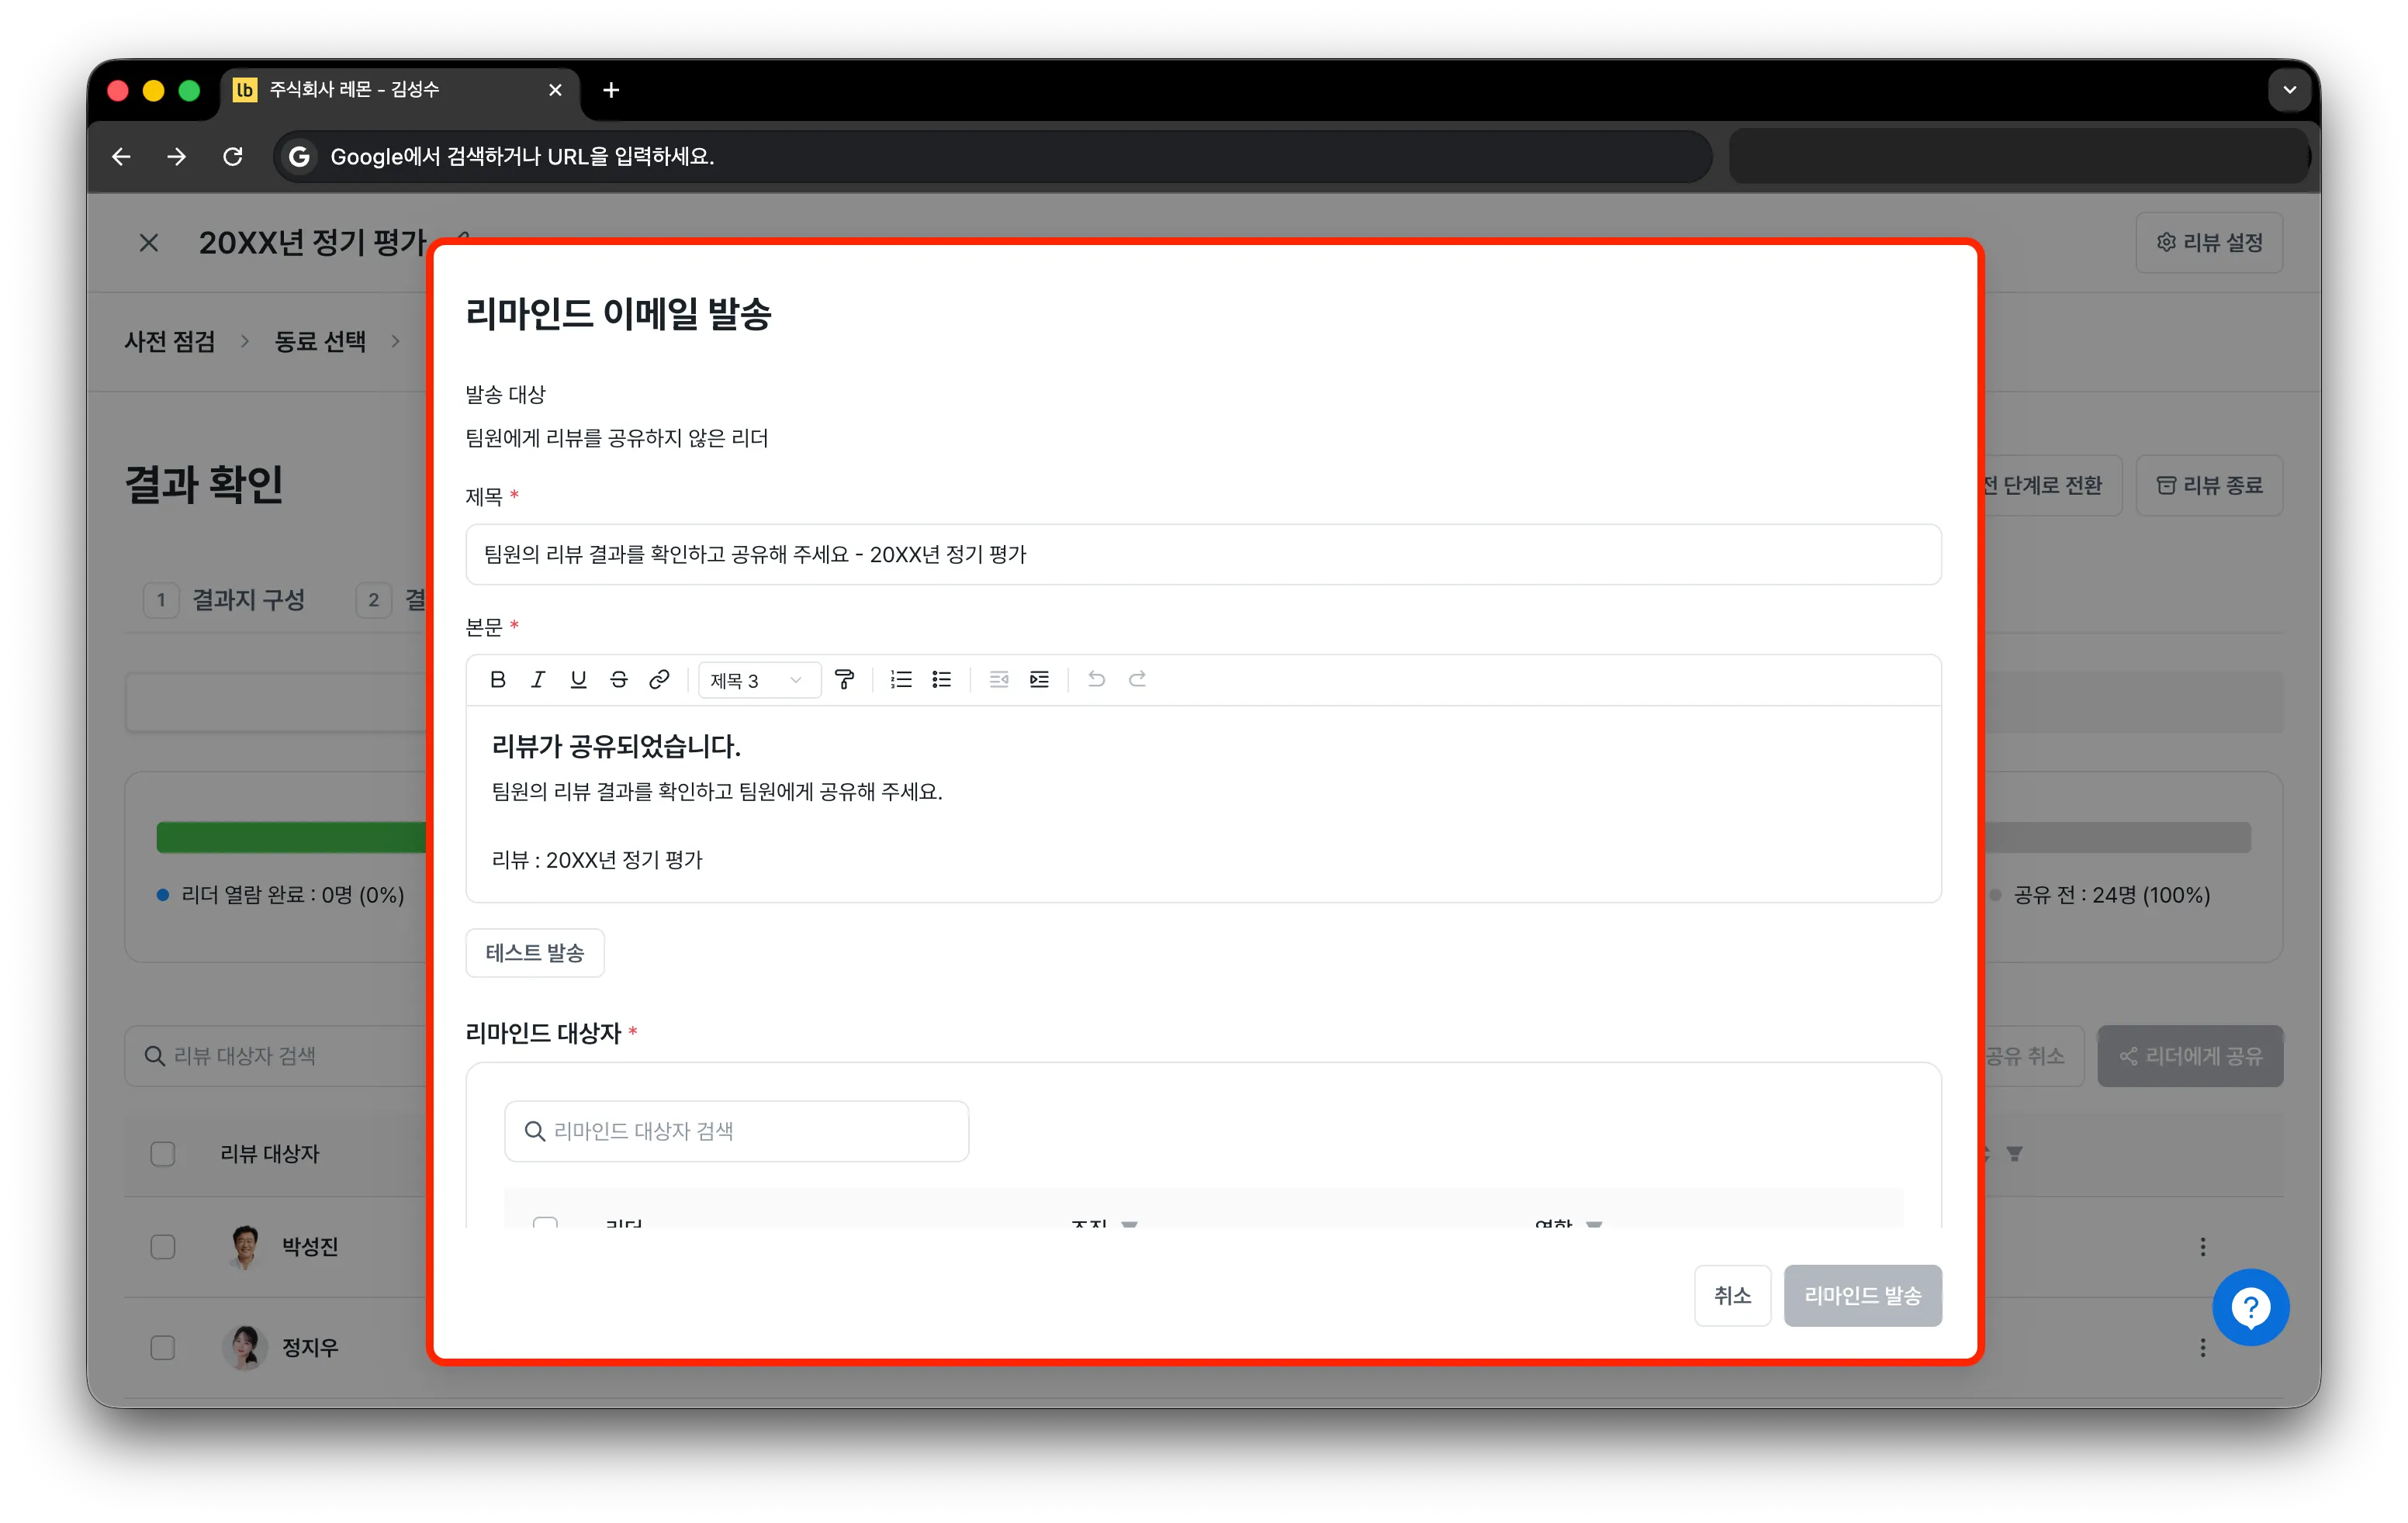Toggle bold formatting in body editor

tap(497, 679)
